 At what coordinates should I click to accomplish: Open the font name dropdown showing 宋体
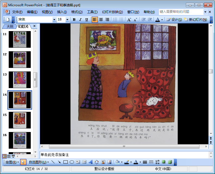coord(54,20)
